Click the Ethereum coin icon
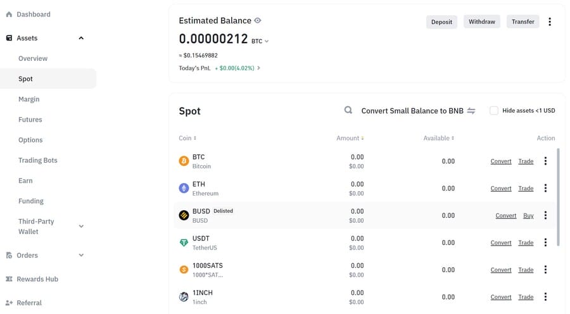The height and width of the screenshot is (314, 570). (x=184, y=188)
